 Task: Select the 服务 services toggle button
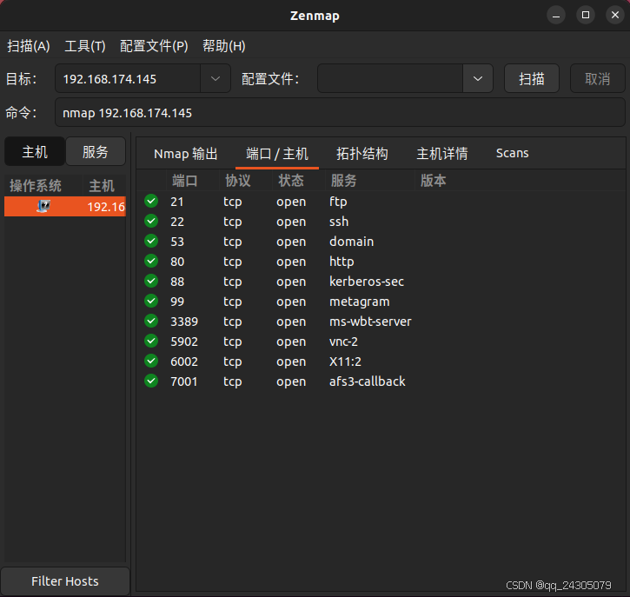point(96,152)
